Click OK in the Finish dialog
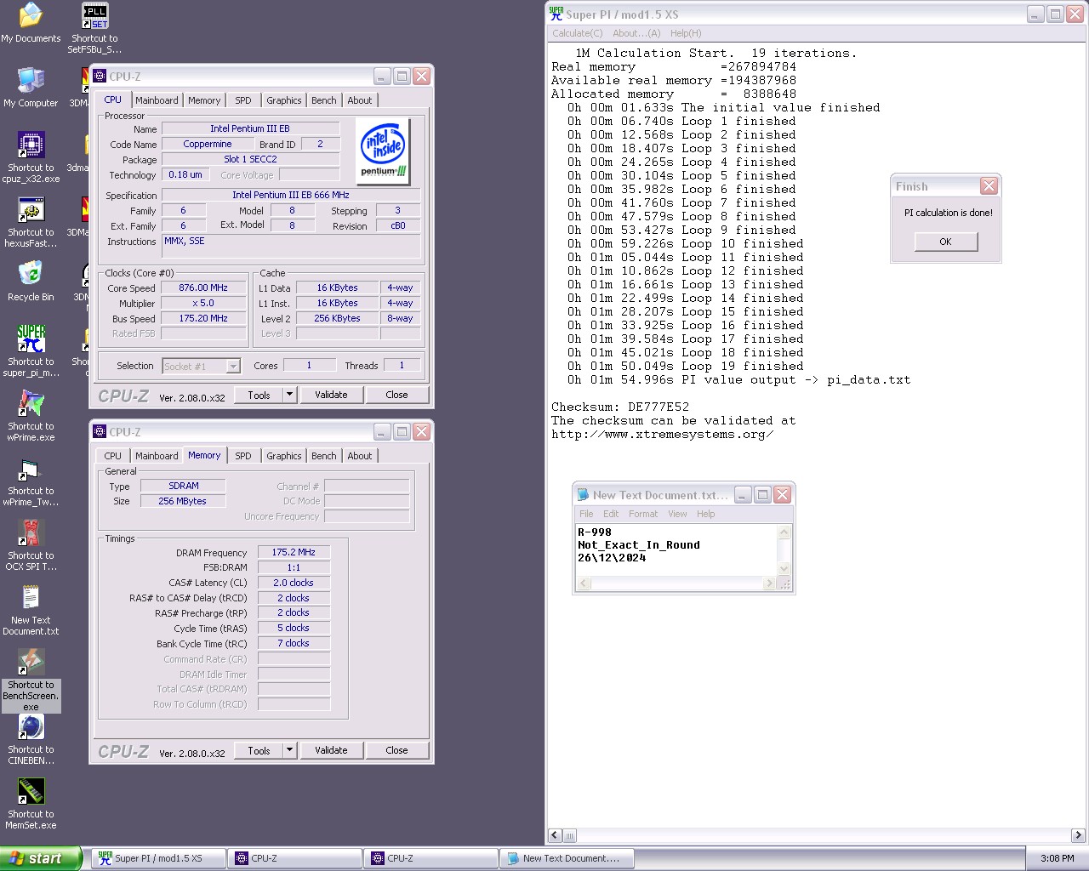 click(945, 242)
